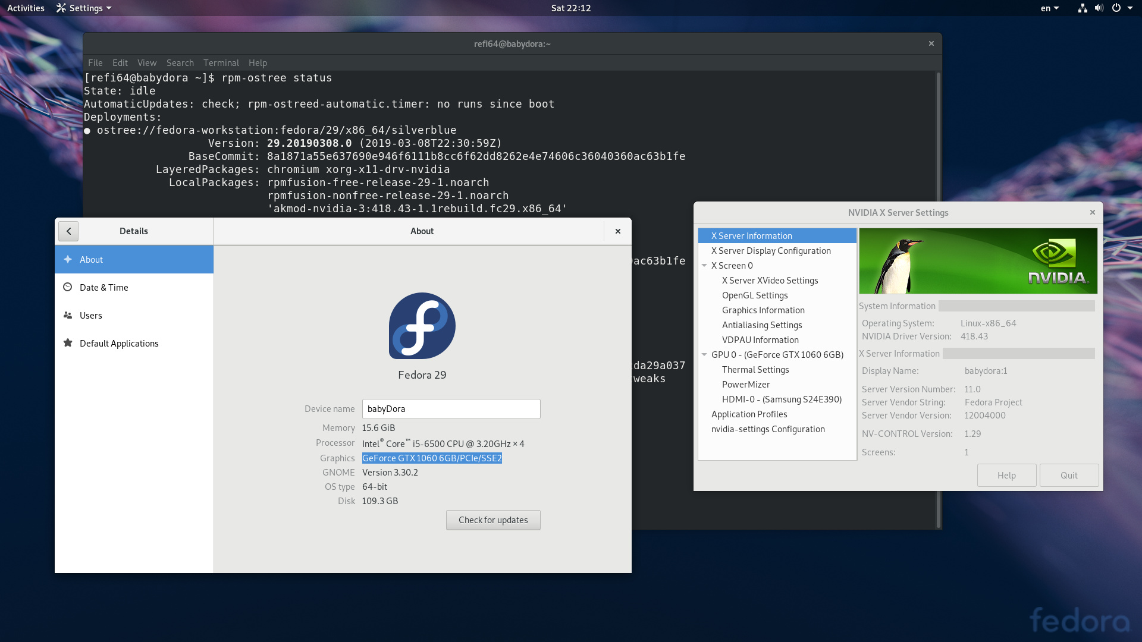This screenshot has width=1142, height=642.
Task: Click Help button in NVIDIA settings
Action: [1006, 476]
